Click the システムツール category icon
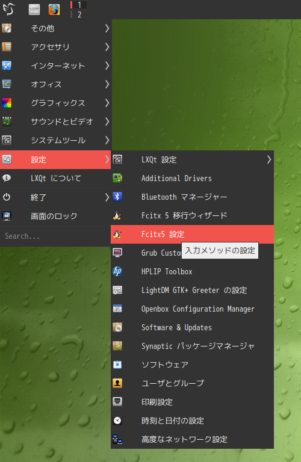 click(x=7, y=140)
